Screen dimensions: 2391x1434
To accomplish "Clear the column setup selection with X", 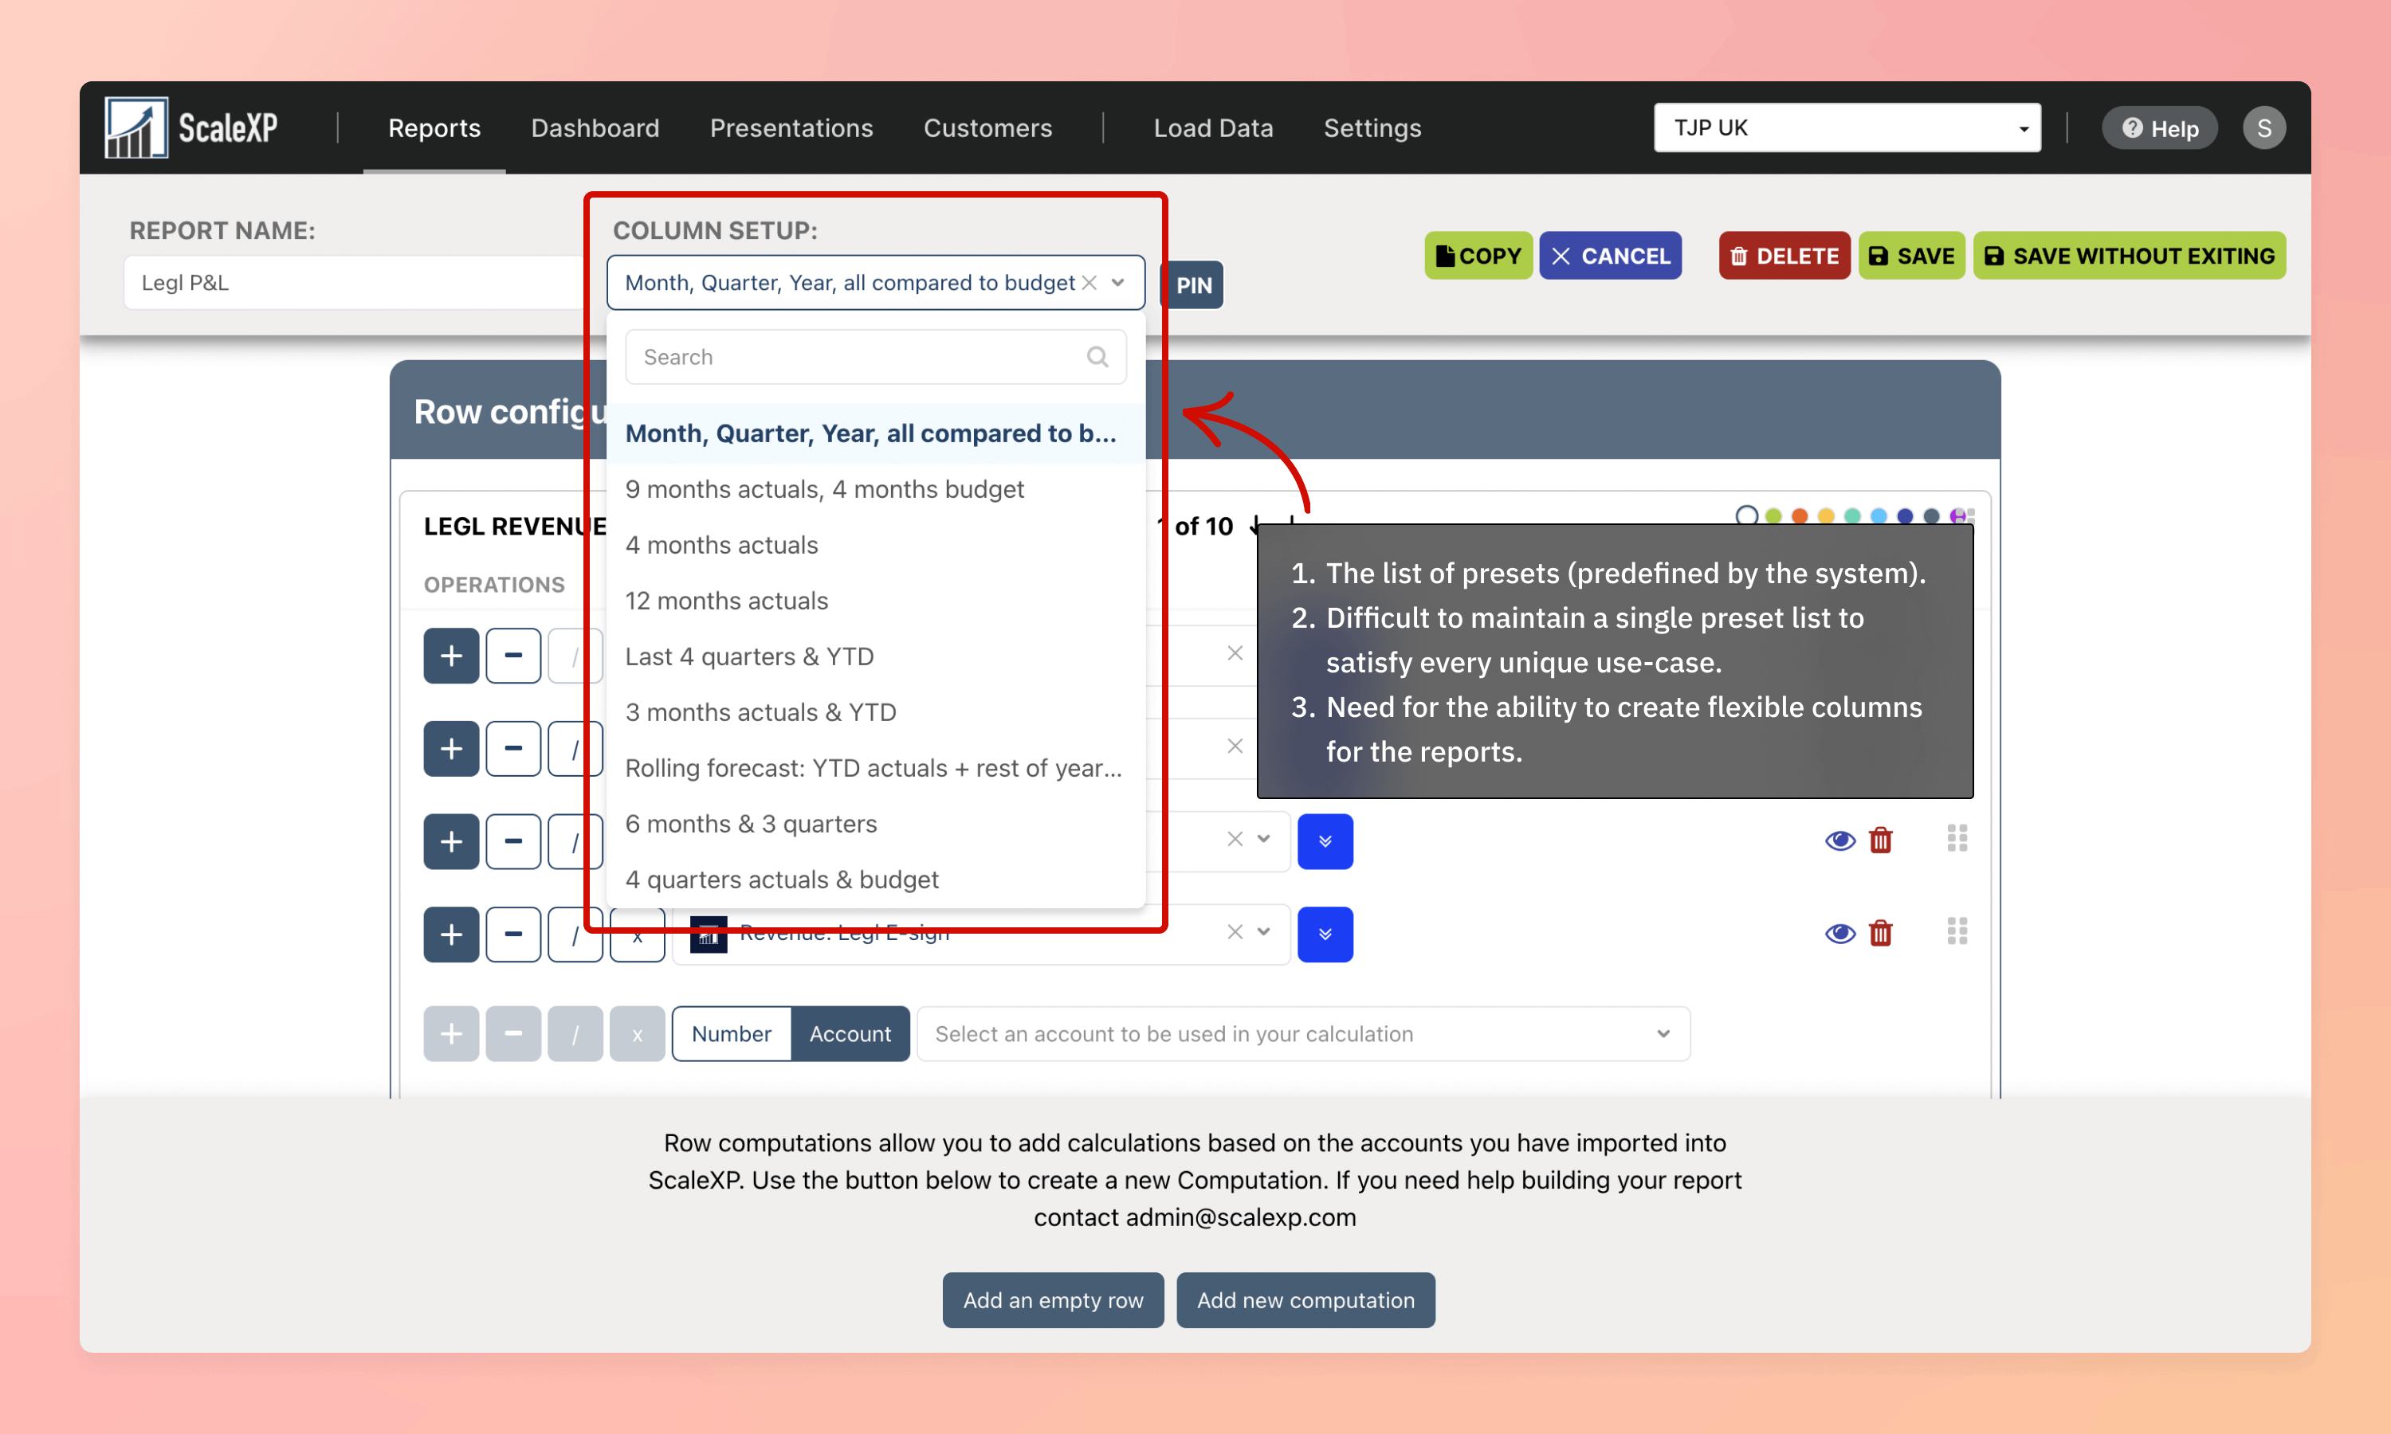I will point(1089,282).
